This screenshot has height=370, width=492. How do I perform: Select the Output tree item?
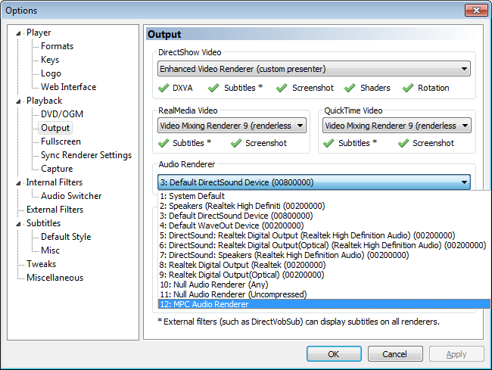pyautogui.click(x=55, y=128)
